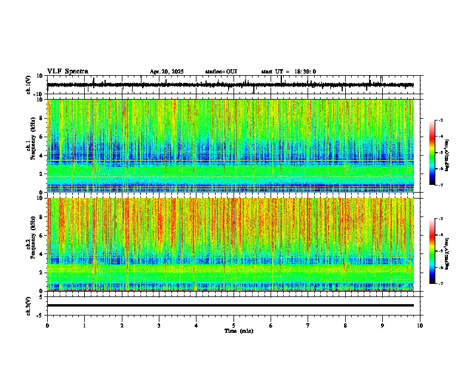Click the ch.2 color scale 'log(PSD)' label
The height and width of the screenshot is (365, 473).
[447, 254]
